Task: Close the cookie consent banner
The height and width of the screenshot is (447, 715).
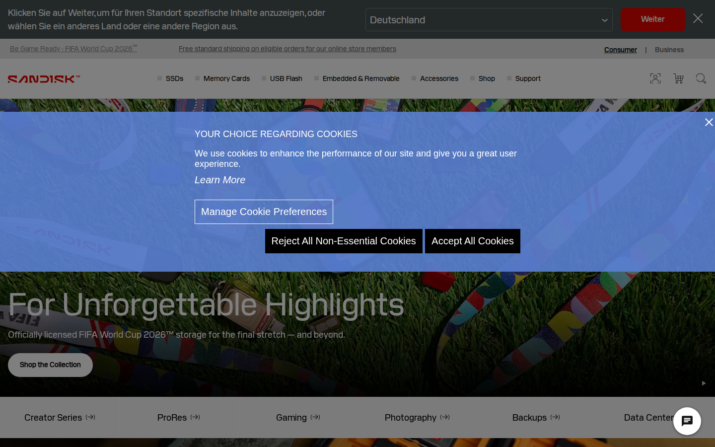Action: pyautogui.click(x=709, y=122)
